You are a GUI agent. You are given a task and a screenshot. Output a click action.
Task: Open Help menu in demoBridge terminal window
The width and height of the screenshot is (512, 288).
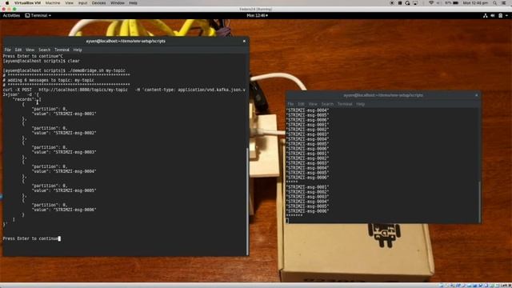(78, 50)
